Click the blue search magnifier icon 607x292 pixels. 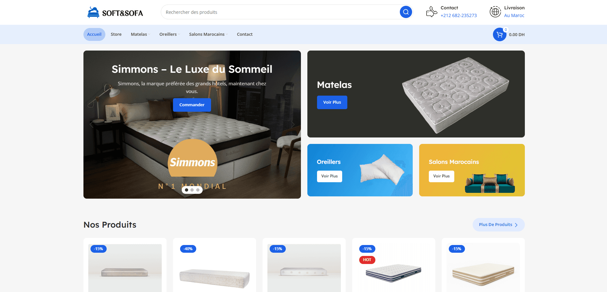pos(406,12)
